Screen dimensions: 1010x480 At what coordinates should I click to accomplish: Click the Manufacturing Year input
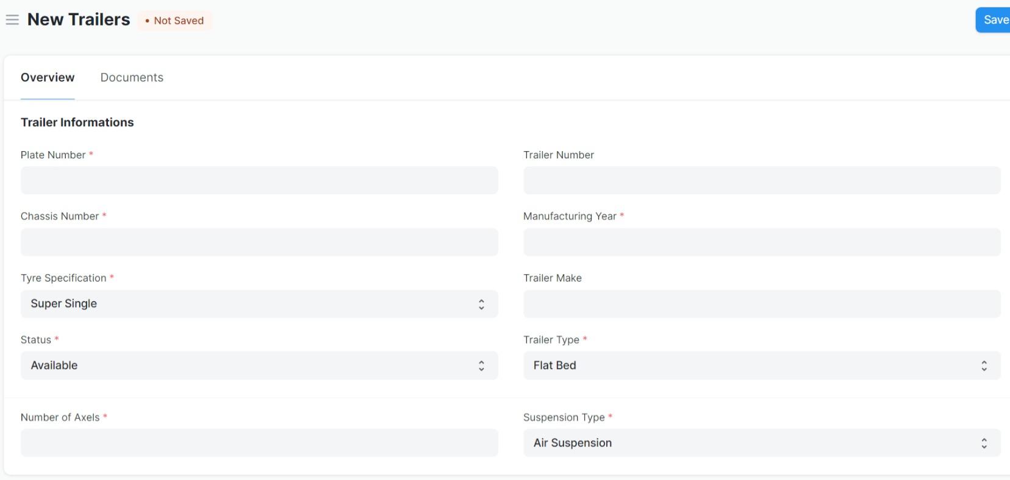point(762,242)
